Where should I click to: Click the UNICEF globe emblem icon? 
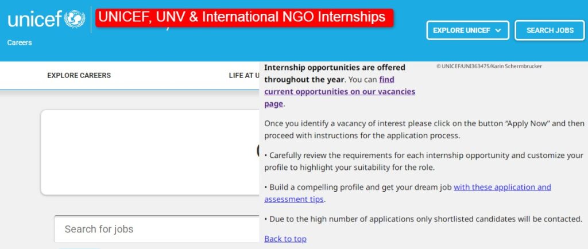click(x=75, y=19)
